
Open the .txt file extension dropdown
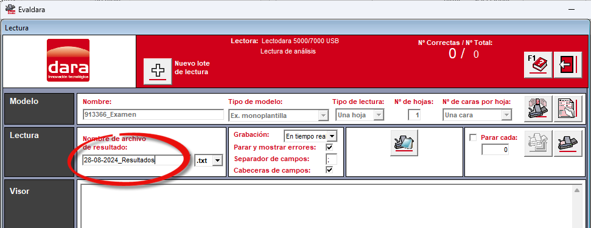click(217, 161)
